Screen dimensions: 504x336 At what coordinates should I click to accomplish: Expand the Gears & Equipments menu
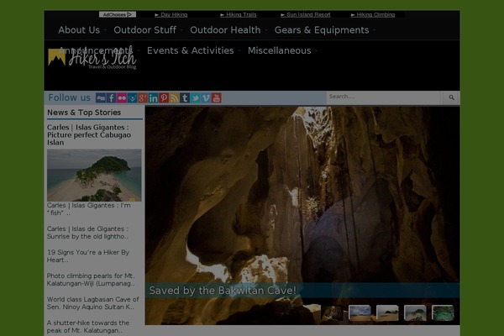click(x=321, y=30)
